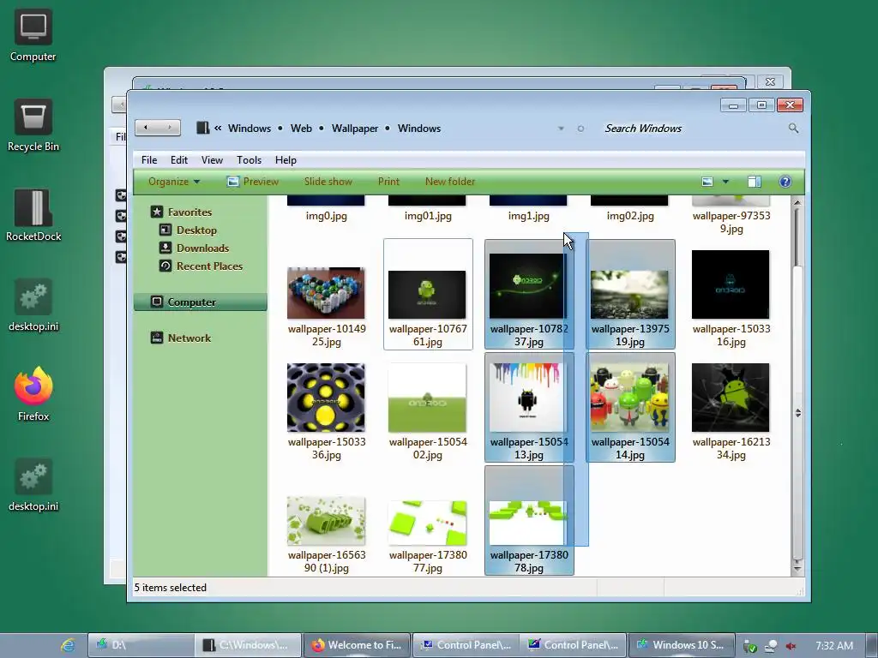Click the double chevron in the address path
The width and height of the screenshot is (878, 658).
coord(218,129)
